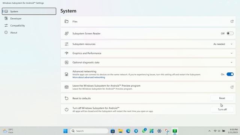The height and width of the screenshot is (135, 240).
Task: Click the Turn off button
Action: pyautogui.click(x=222, y=109)
